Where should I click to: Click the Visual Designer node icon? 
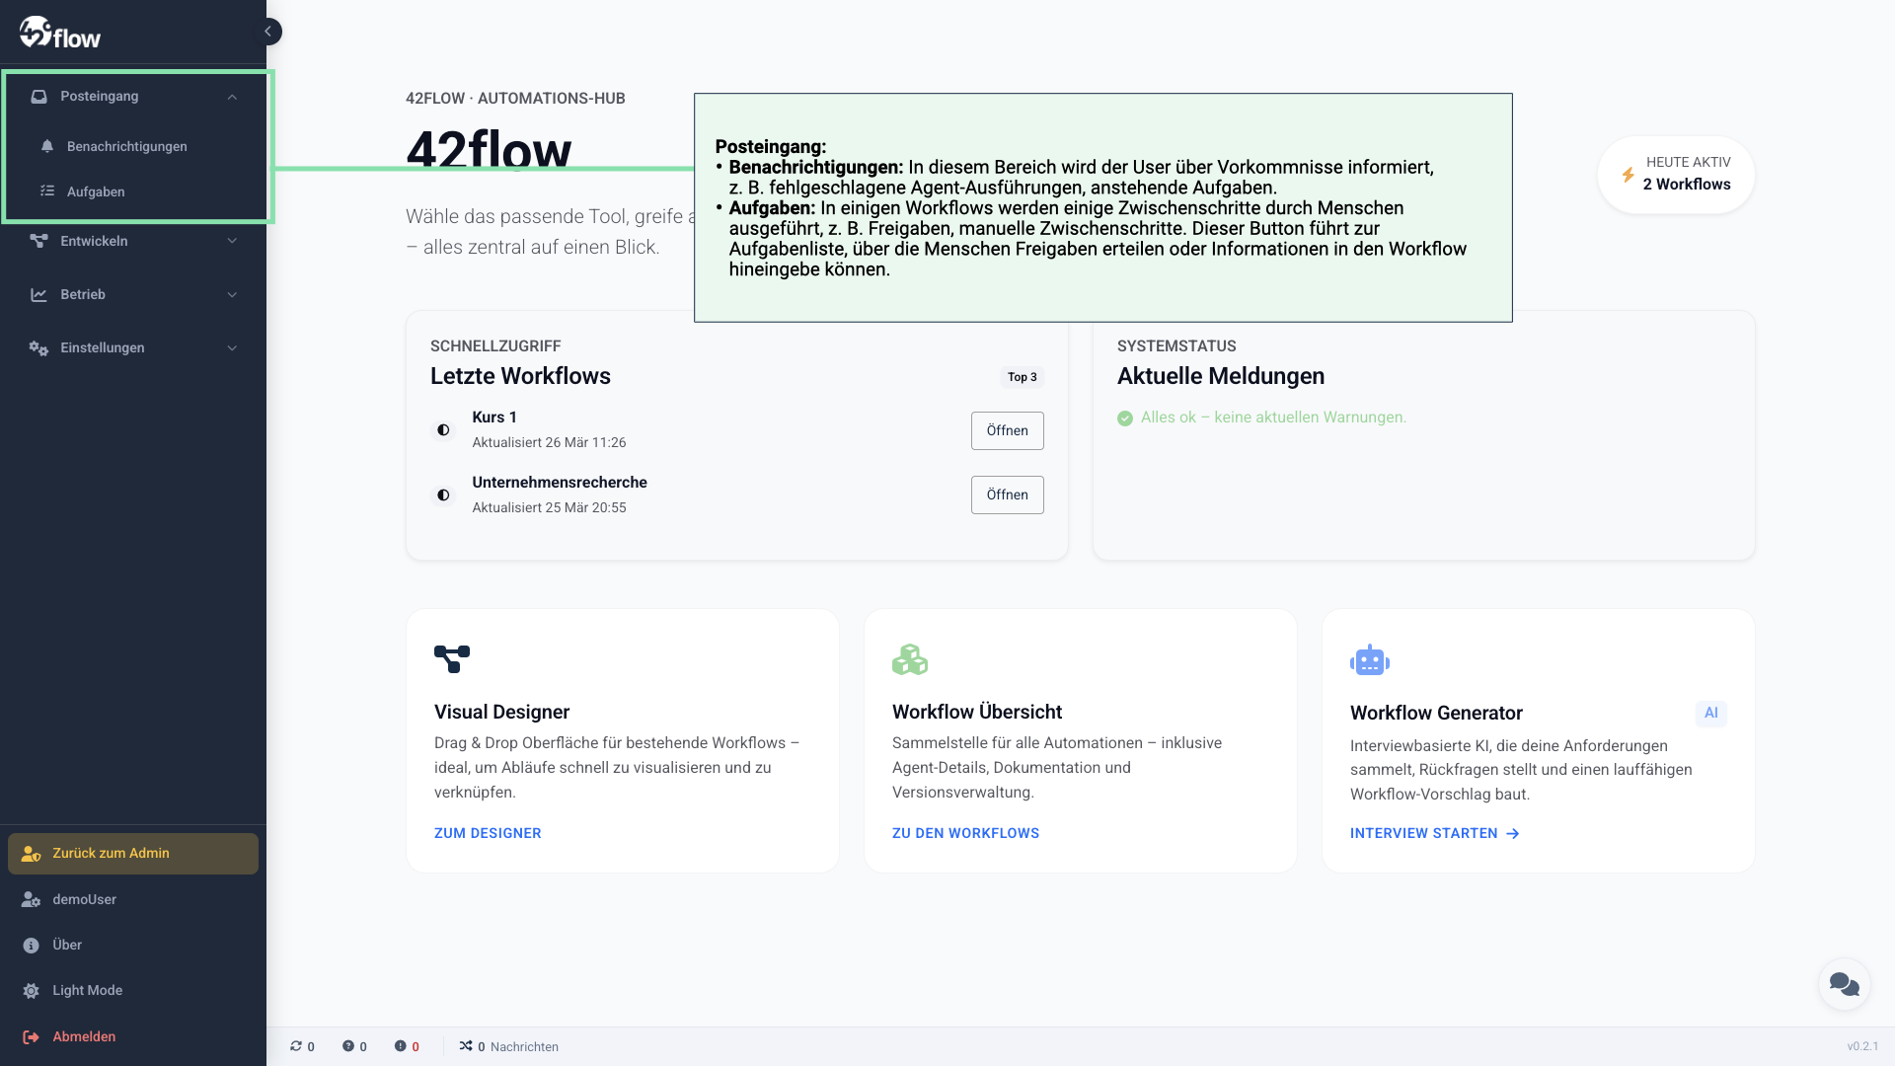pyautogui.click(x=452, y=659)
